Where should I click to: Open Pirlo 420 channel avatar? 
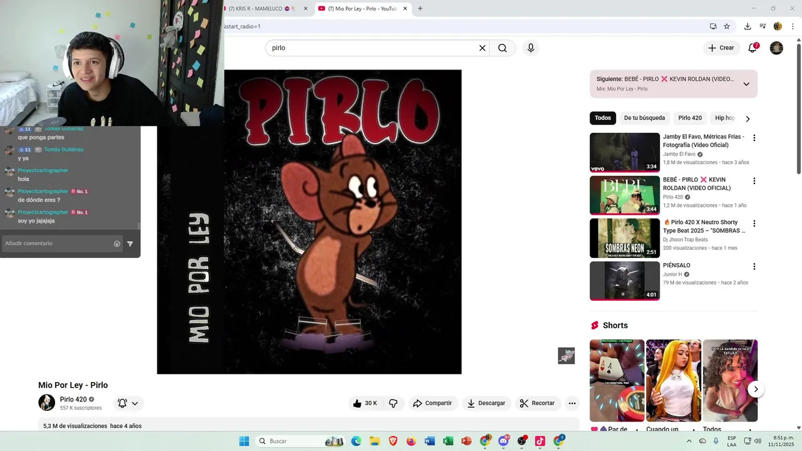click(x=46, y=403)
